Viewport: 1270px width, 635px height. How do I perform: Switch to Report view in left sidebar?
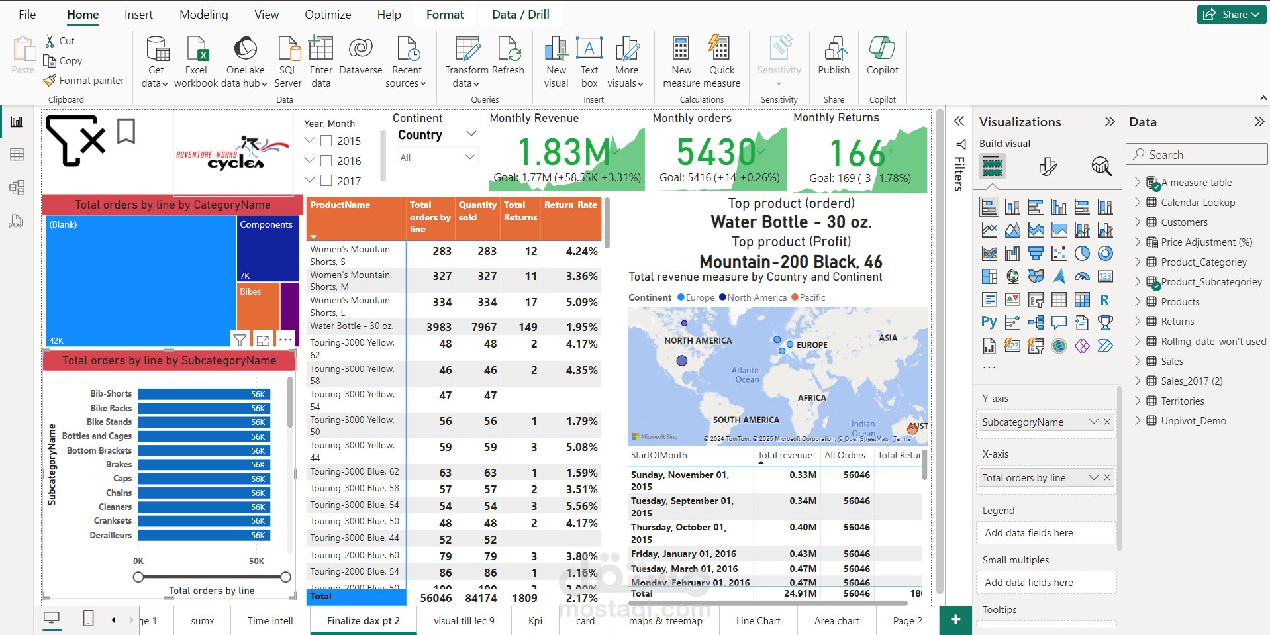17,122
